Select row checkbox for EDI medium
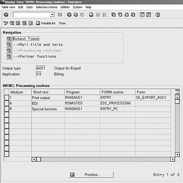The height and width of the screenshot is (183, 183). click(7, 103)
